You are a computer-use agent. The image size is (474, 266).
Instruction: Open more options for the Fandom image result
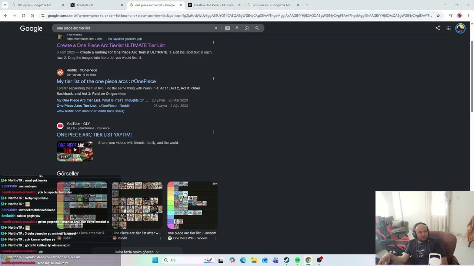point(216,238)
